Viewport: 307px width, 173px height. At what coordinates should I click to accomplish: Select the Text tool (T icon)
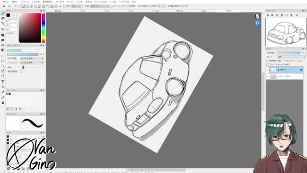coord(3,82)
